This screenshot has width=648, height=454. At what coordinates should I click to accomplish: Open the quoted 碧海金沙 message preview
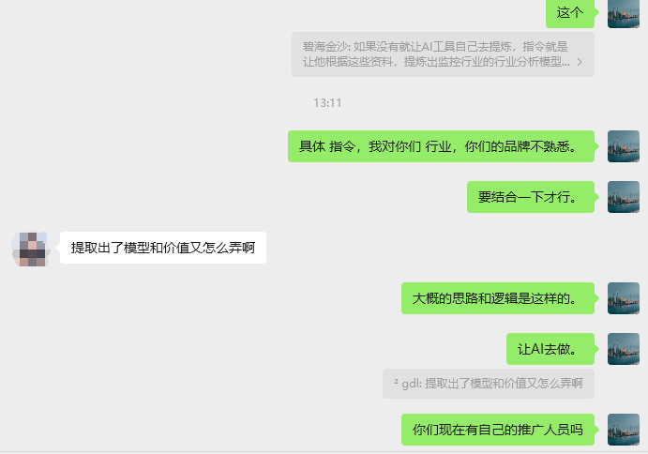tap(443, 54)
